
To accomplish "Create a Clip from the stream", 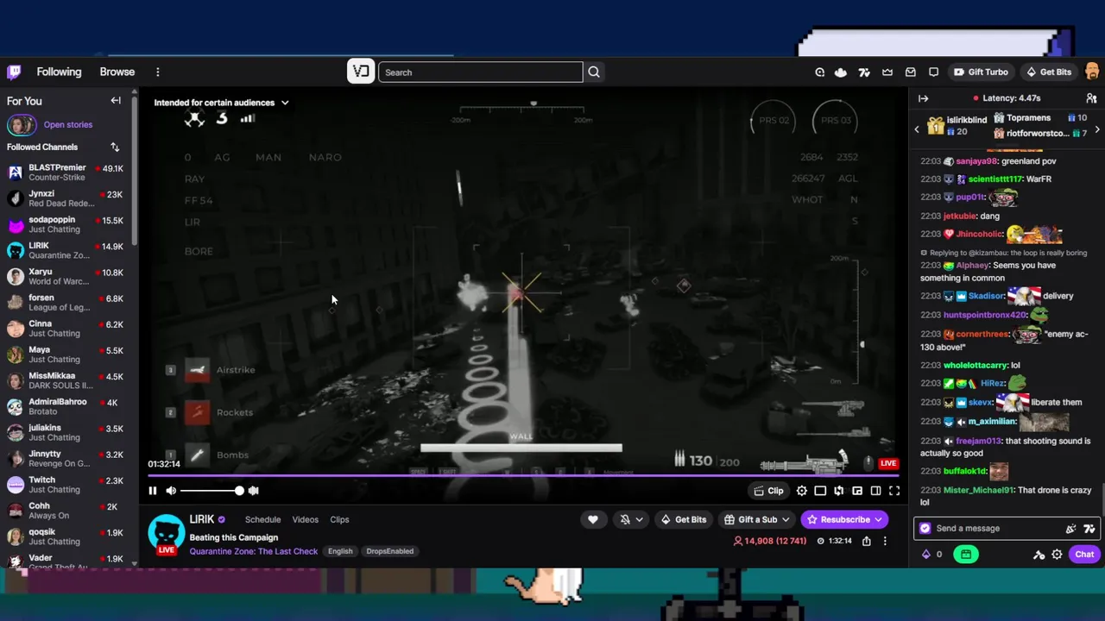I will [x=768, y=491].
